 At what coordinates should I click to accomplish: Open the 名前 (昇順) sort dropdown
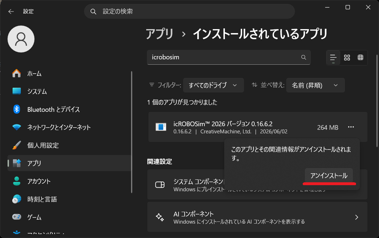coord(315,85)
